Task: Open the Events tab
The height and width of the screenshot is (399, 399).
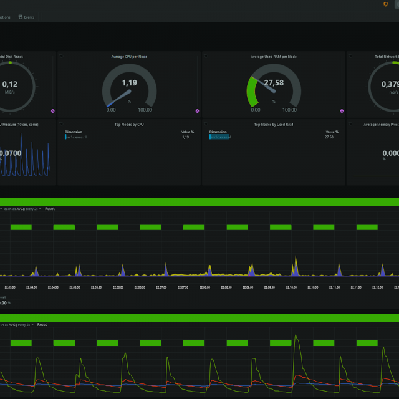Action: pos(26,17)
